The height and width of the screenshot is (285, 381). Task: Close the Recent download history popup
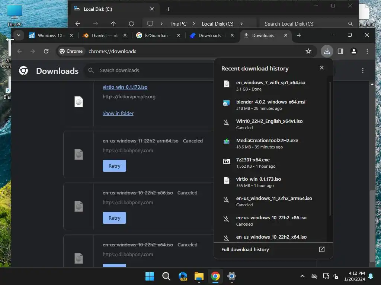pyautogui.click(x=322, y=68)
